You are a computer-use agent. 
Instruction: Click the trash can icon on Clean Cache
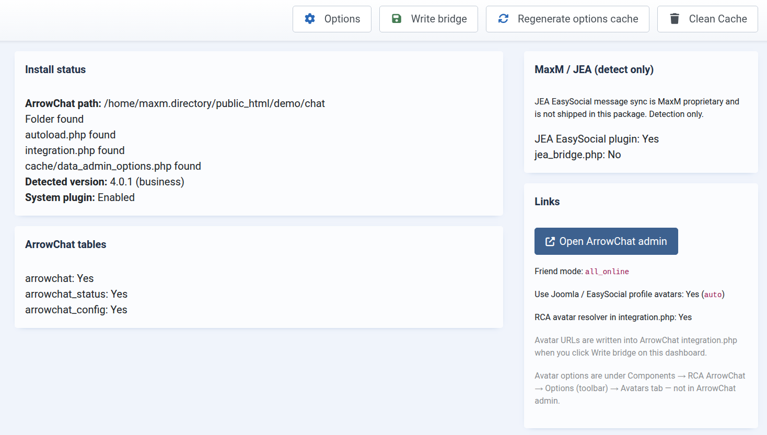pos(675,19)
